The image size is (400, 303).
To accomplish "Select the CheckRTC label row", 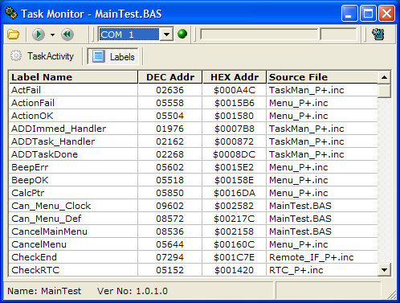I will (x=194, y=270).
